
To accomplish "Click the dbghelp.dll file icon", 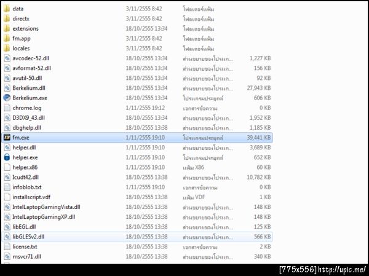I will point(7,127).
